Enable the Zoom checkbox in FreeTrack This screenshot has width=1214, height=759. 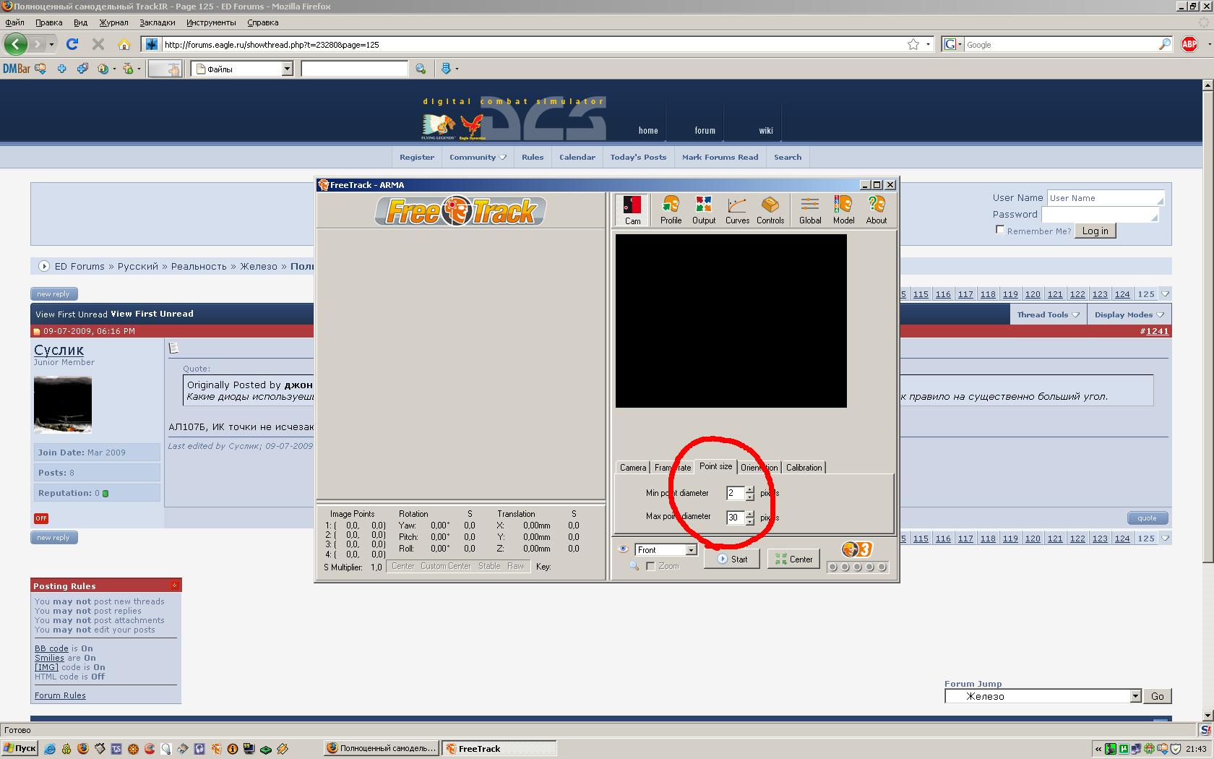click(650, 566)
